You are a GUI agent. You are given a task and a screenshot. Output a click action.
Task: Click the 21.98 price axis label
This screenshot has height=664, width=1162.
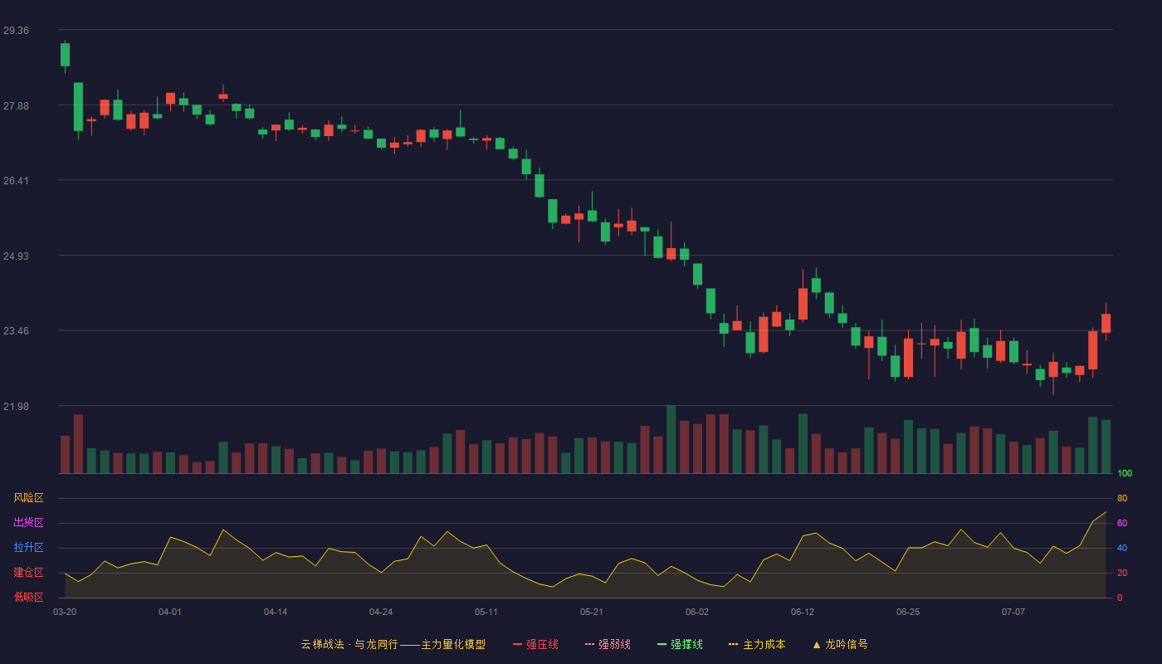click(16, 407)
